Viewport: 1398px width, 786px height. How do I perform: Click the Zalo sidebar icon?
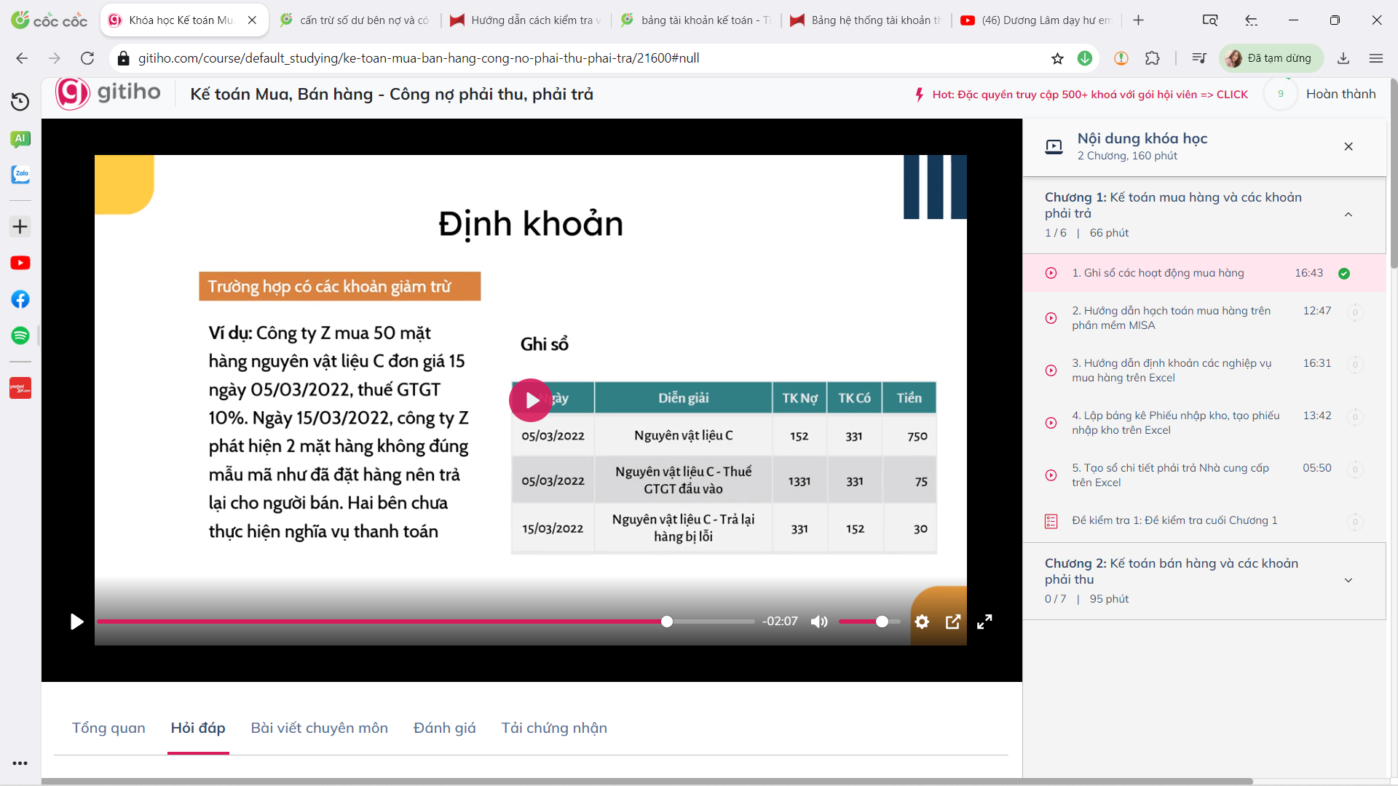[x=20, y=175]
